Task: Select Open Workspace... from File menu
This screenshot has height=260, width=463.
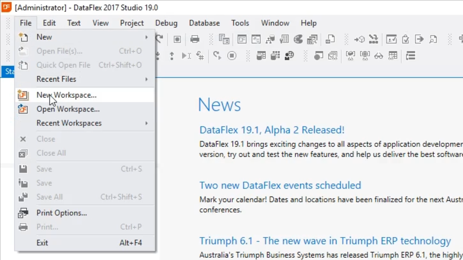Action: pyautogui.click(x=68, y=109)
